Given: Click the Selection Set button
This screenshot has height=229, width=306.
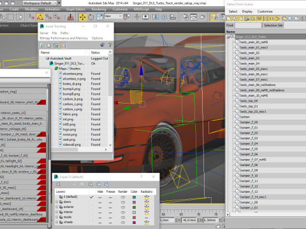Looking at the screenshot, I should 273,25.
